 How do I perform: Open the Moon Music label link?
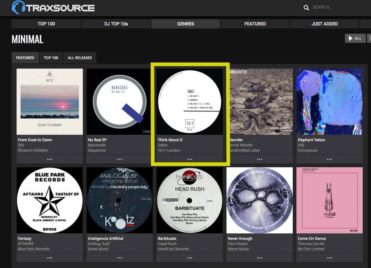[x=238, y=249]
